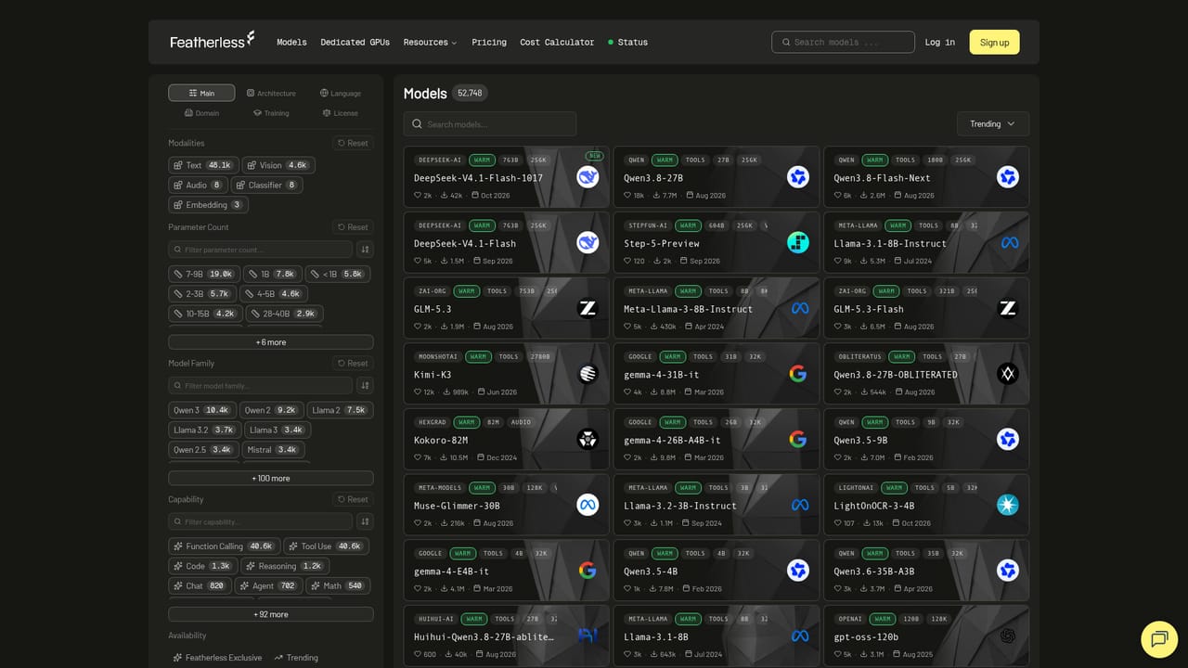Click the Google logo on gemma-4-31B-it card
Image resolution: width=1188 pixels, height=668 pixels.
click(x=798, y=373)
